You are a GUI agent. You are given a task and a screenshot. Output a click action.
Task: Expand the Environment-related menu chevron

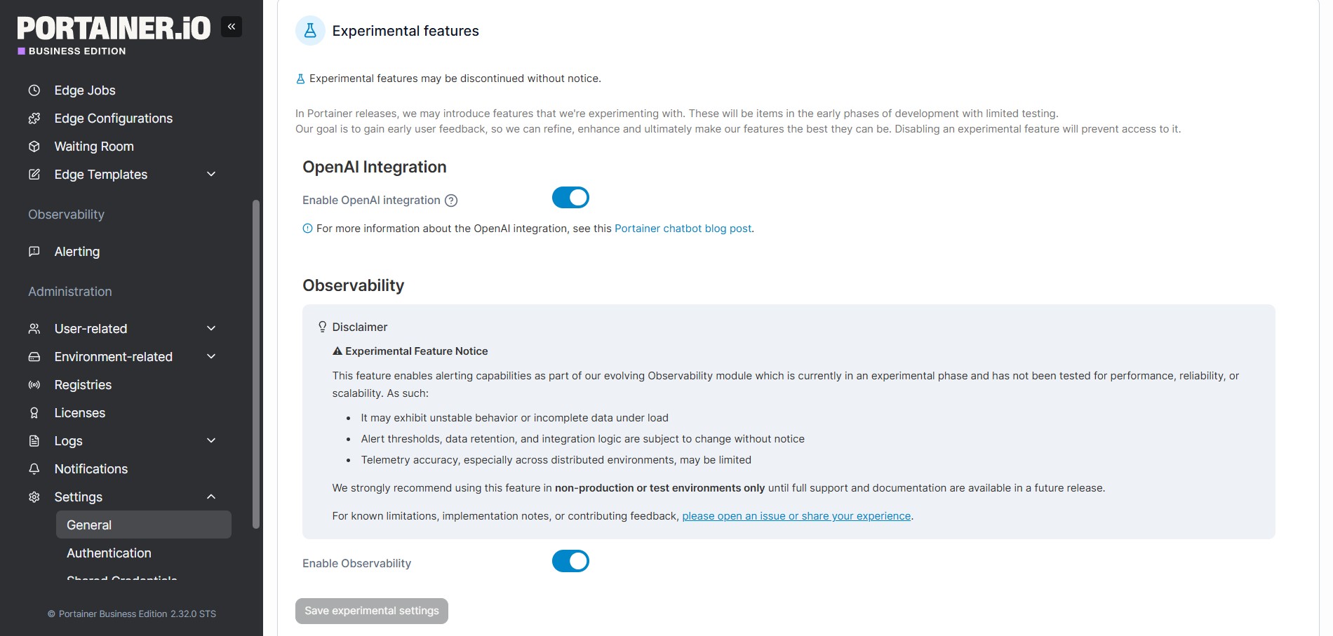(211, 356)
